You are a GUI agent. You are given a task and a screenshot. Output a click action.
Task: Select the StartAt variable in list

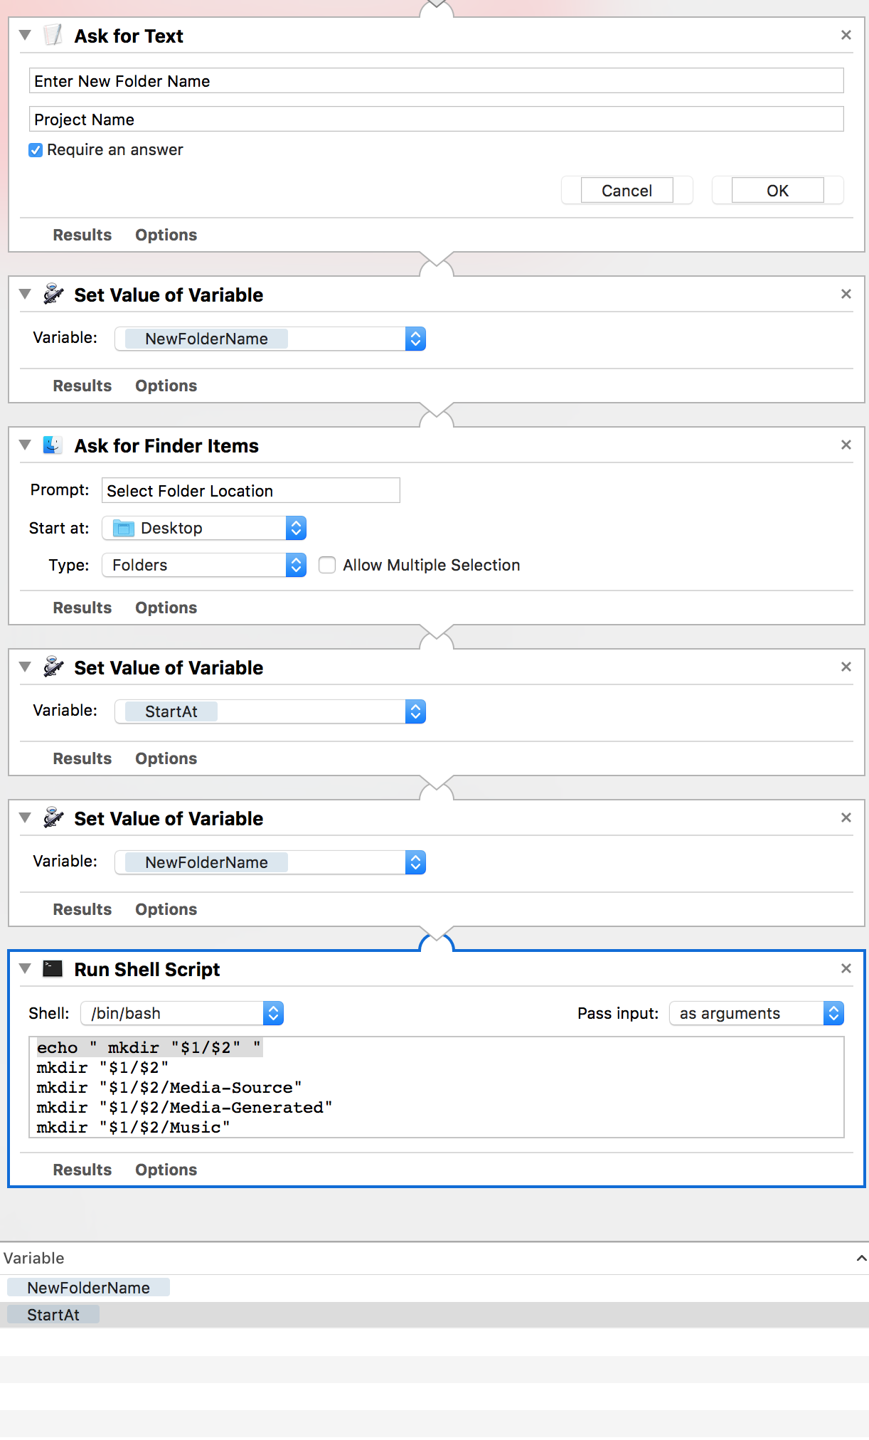coord(53,1315)
